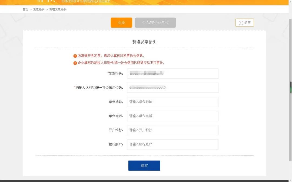Focus the 纳税人识别号/统一社会信用代码 input field
292x182 pixels.
[x=172, y=88]
